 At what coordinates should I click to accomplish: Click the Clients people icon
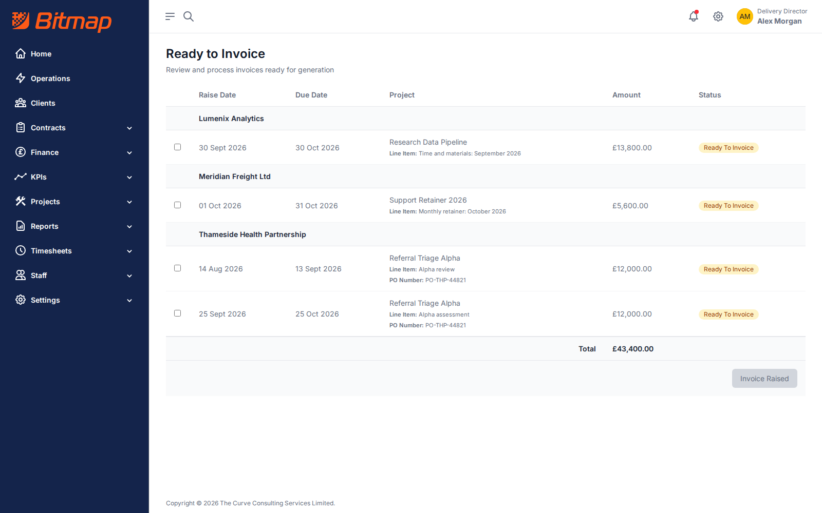(x=21, y=103)
